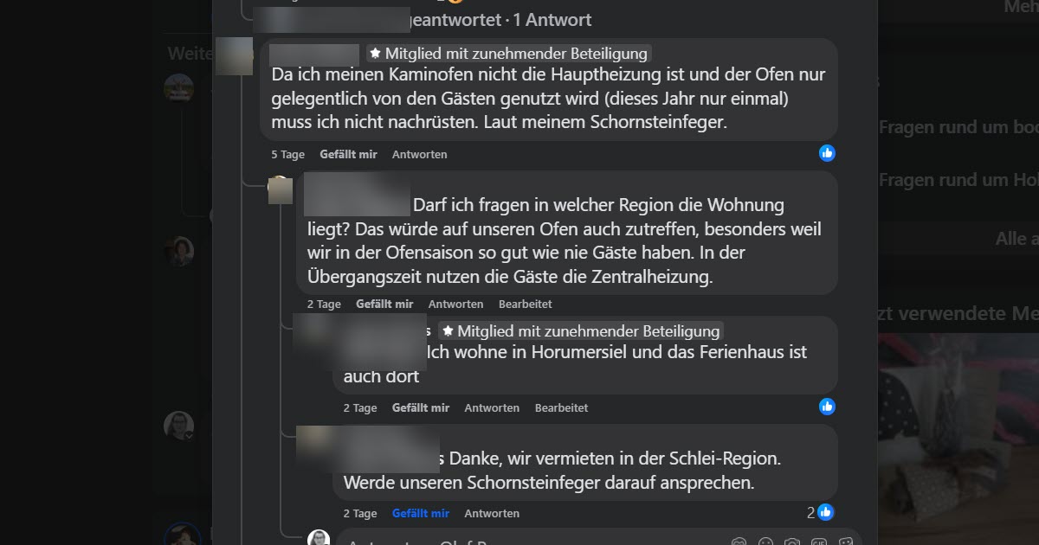Insert a GIF using the GIF icon
Viewport: 1039px width, 545px height.
coord(819,542)
